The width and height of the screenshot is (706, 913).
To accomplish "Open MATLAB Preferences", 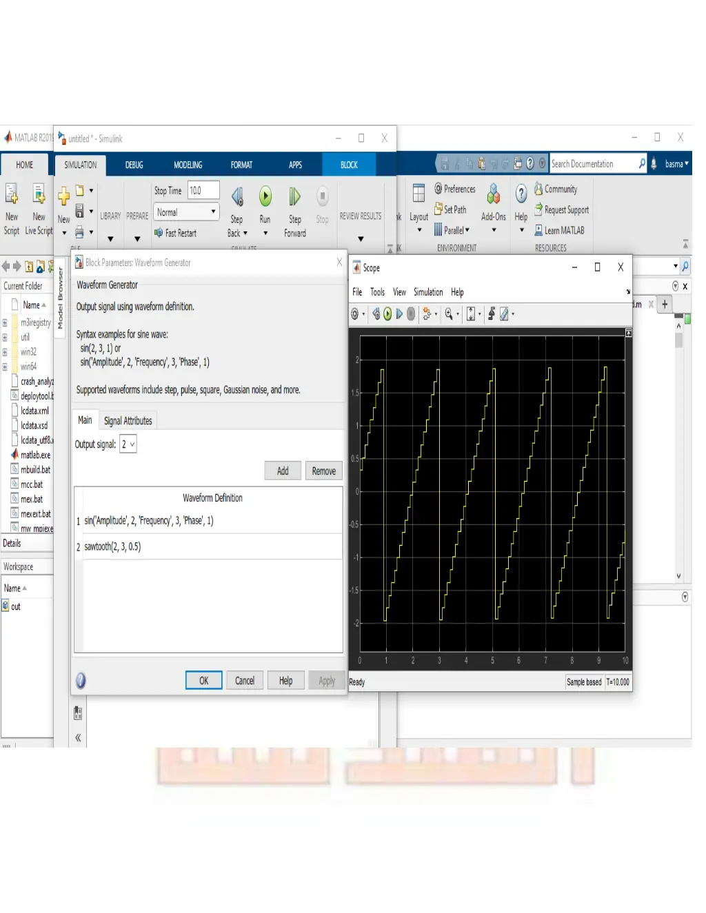I will (455, 189).
